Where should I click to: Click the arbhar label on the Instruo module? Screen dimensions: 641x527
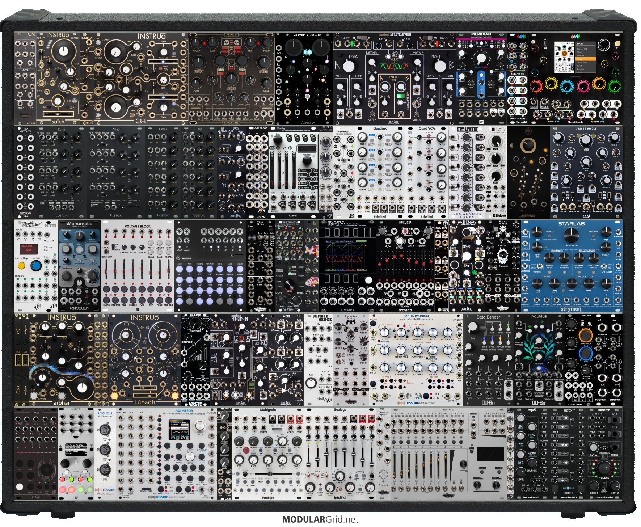click(x=62, y=402)
